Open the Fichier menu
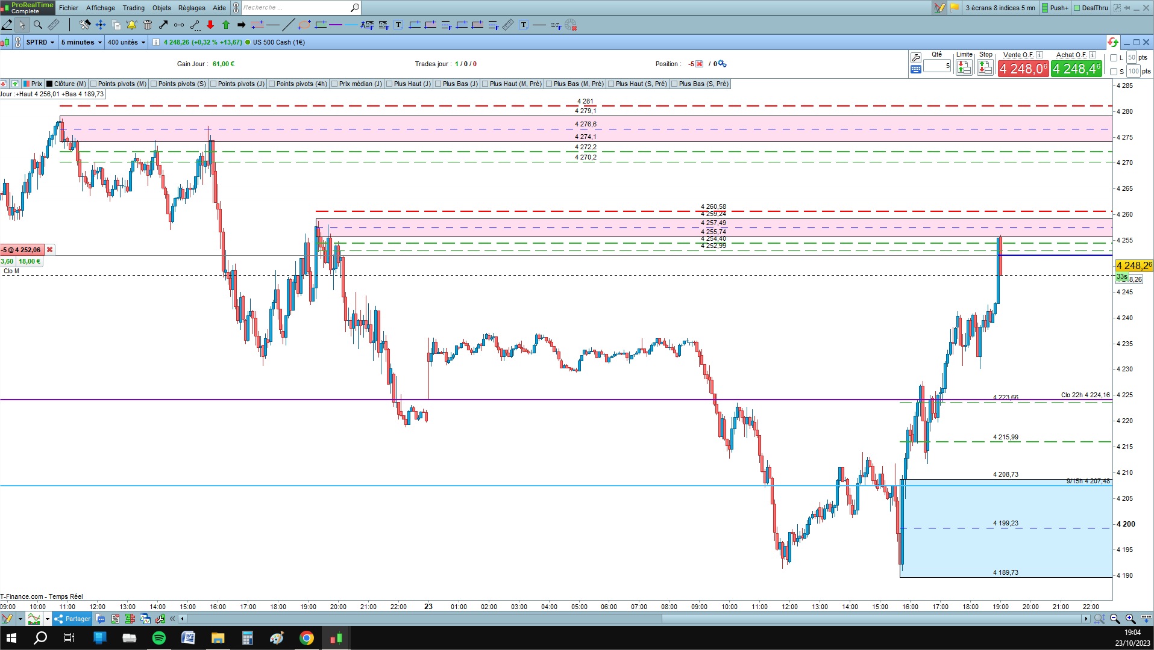 [x=69, y=8]
